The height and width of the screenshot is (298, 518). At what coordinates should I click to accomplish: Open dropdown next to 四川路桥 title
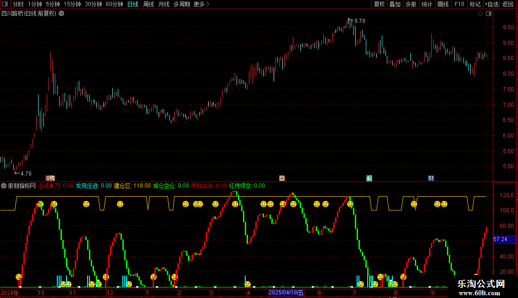coord(61,14)
